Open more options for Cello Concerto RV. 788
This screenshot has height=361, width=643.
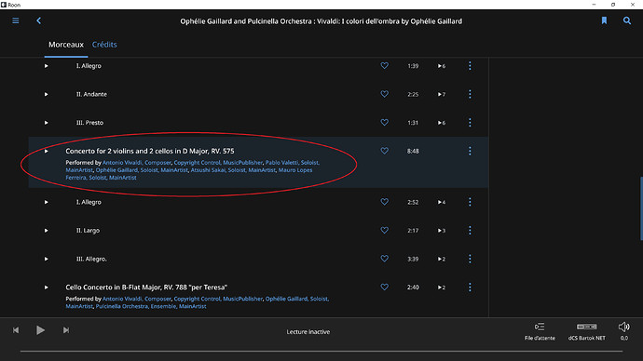(470, 287)
